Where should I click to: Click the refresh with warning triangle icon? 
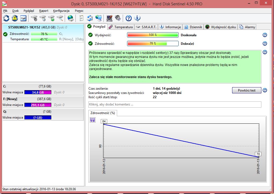tap(15, 18)
